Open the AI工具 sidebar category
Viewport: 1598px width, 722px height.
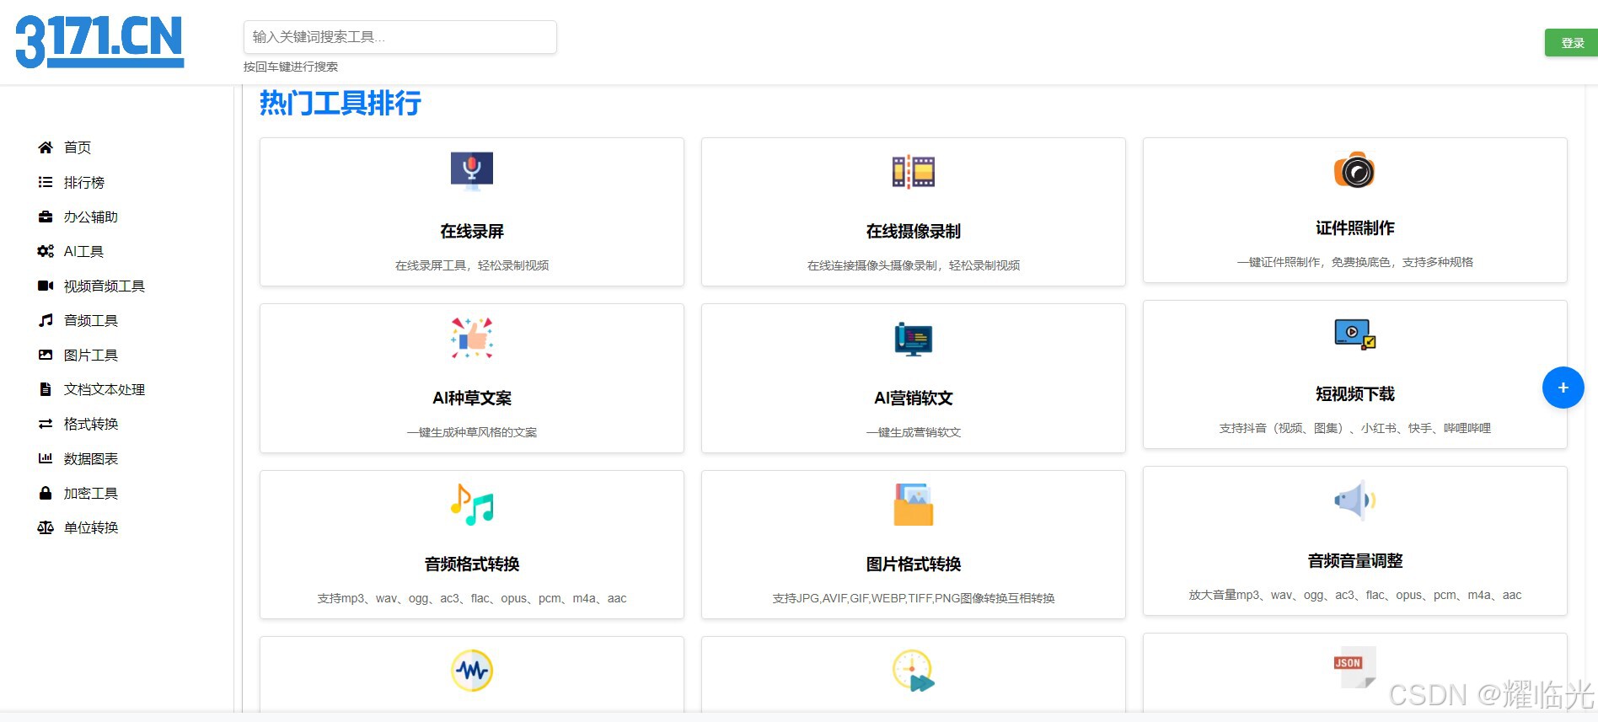(83, 251)
